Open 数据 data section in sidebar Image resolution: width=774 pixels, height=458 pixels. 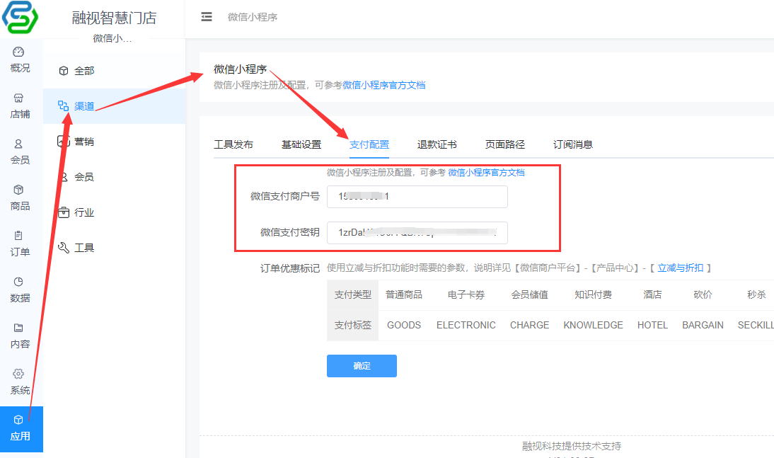(x=20, y=290)
